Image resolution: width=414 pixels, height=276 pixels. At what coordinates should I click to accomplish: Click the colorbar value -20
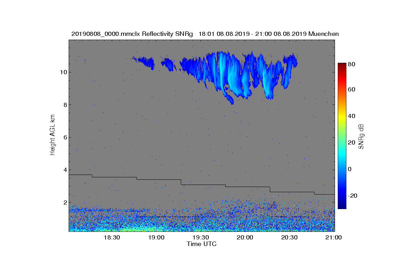(x=353, y=196)
